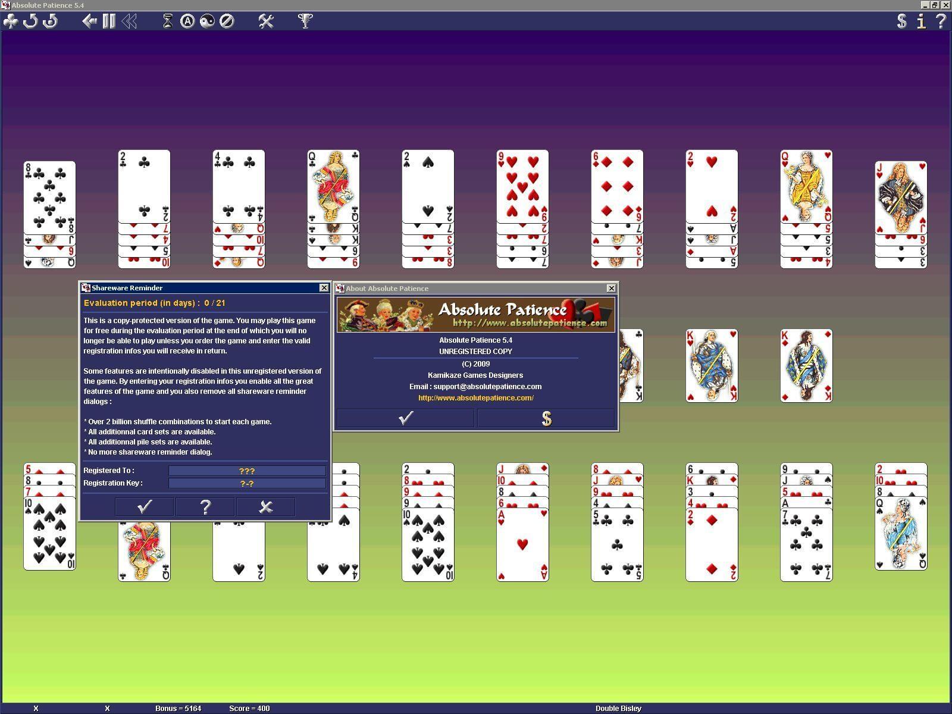Click the UNREGISTERED COPY text in About dialog
This screenshot has width=952, height=714.
[x=475, y=352]
